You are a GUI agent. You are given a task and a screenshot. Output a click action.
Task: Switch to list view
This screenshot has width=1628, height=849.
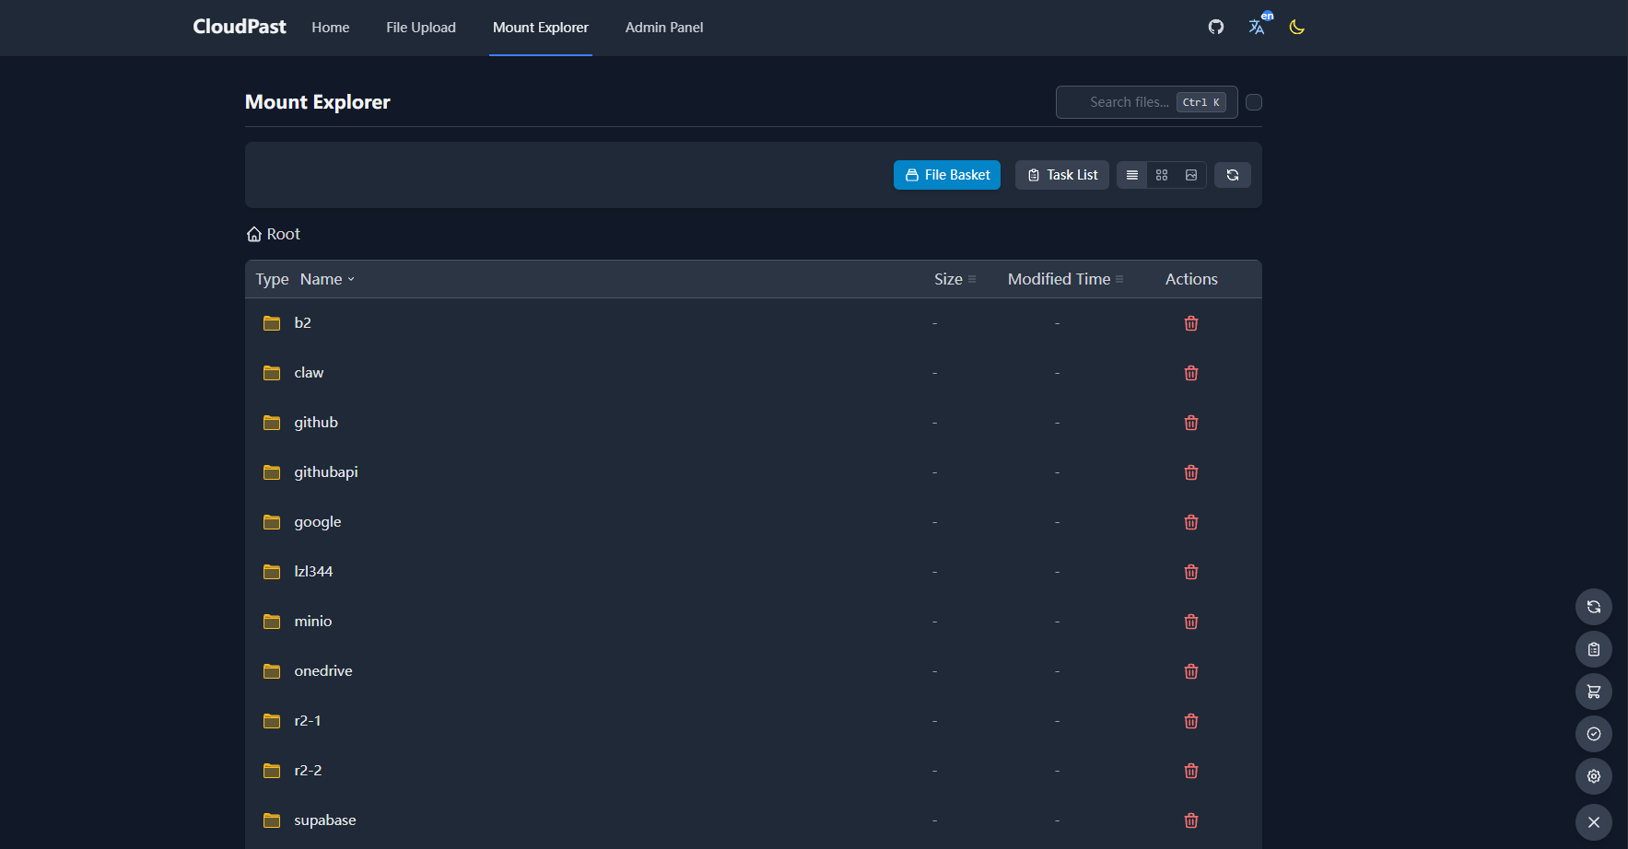point(1132,175)
